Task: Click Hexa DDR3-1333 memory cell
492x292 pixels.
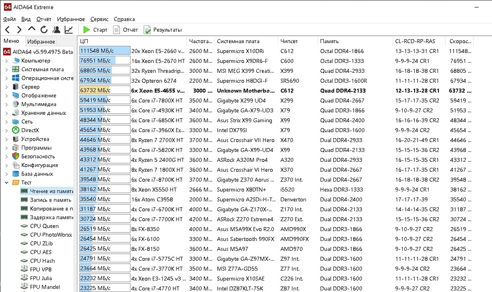Action: coord(341,190)
